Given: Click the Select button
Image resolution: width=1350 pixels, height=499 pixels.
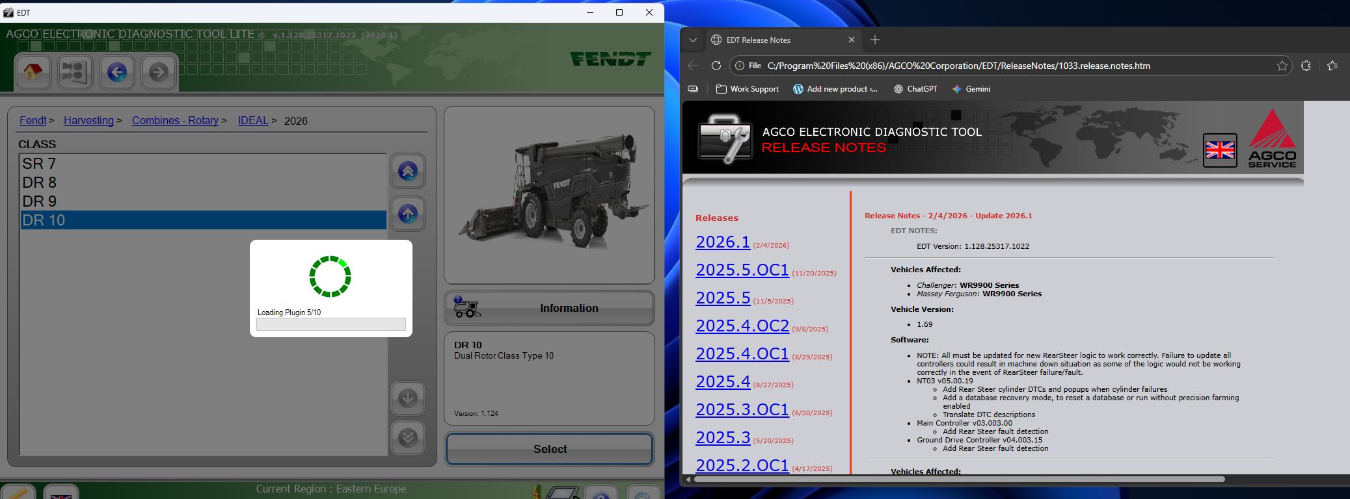Looking at the screenshot, I should point(550,449).
